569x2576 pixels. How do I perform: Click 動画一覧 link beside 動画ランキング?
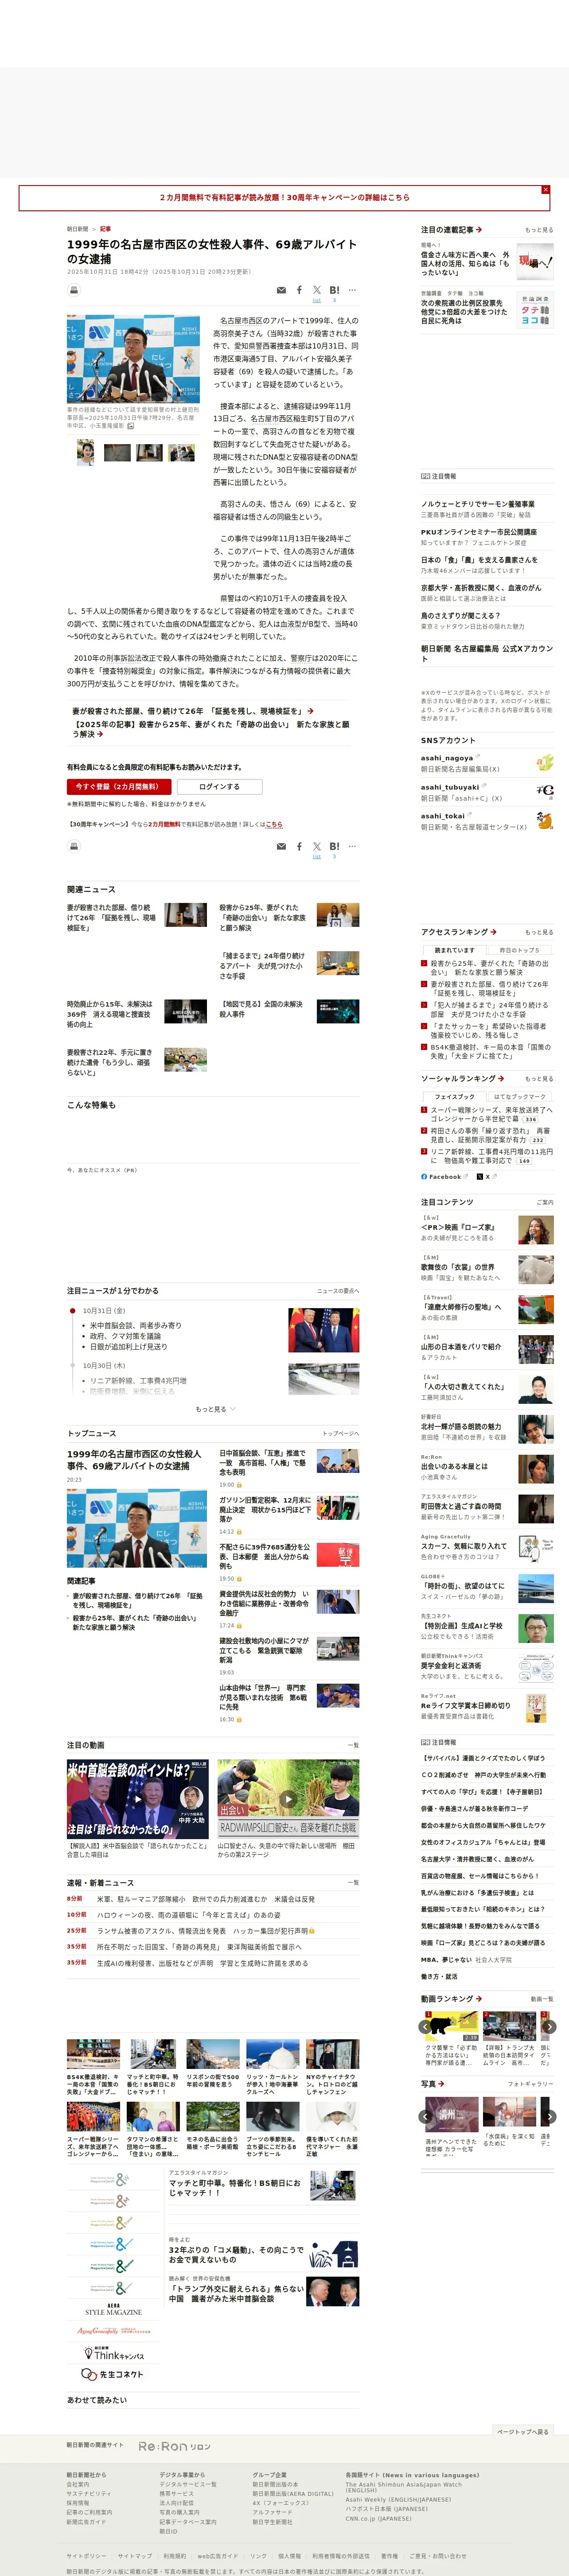click(x=542, y=1999)
